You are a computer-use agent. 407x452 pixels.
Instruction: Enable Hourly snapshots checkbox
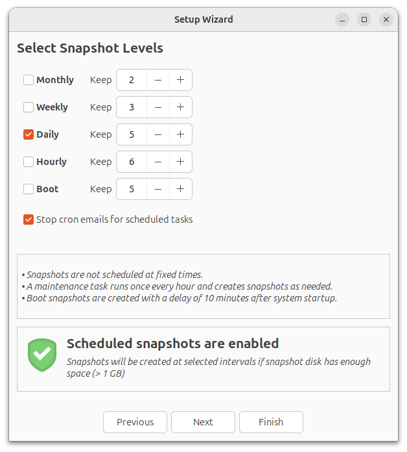29,162
